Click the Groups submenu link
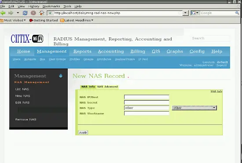 (x=88, y=59)
